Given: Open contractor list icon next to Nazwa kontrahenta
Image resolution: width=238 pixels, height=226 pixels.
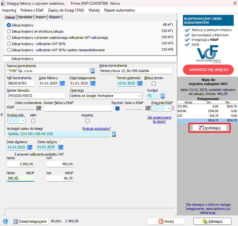Looking at the screenshot, I should point(92,71).
